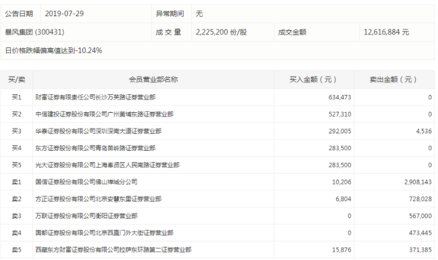Click the trade volume 2,225,200 份/股

(221, 32)
